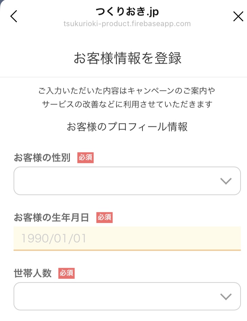
Task: Click the お客様の生年月日 field label
Action: 52,217
